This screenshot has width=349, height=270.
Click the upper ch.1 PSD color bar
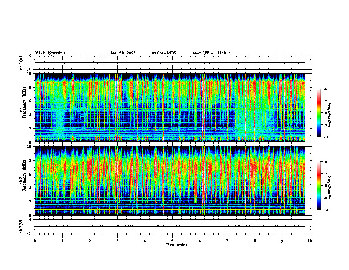pos(319,113)
